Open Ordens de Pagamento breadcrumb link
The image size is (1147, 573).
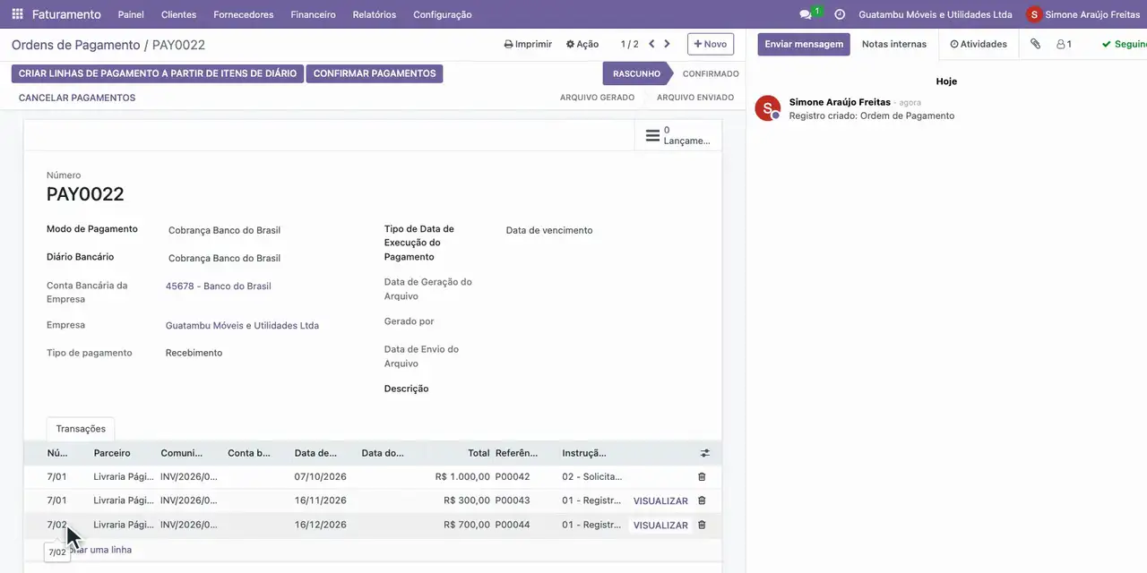pos(75,45)
